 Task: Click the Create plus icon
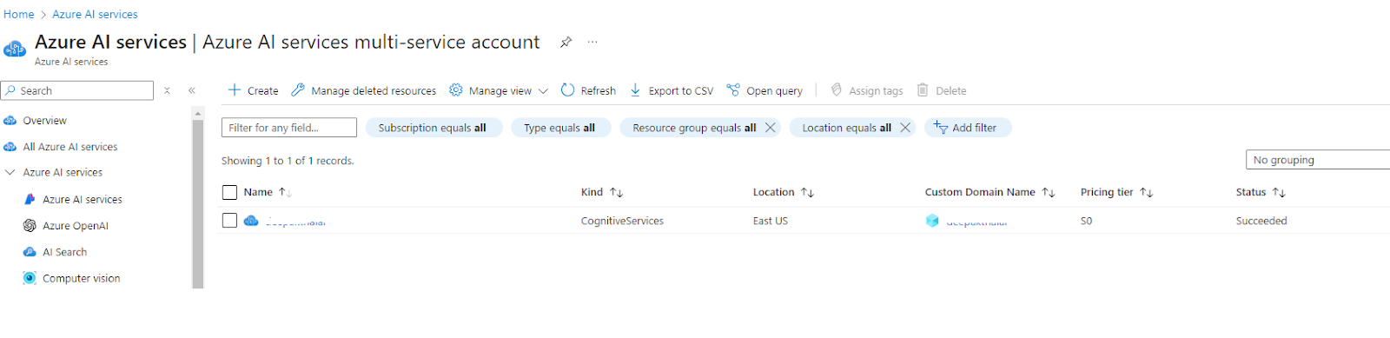(235, 89)
